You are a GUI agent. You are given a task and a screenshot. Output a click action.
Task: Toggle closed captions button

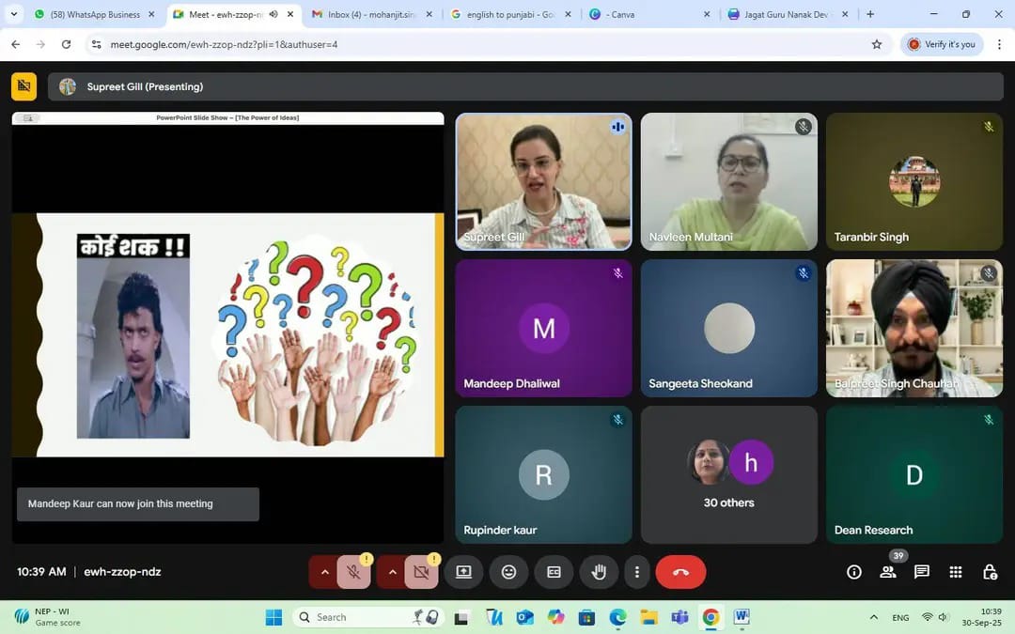(x=554, y=572)
